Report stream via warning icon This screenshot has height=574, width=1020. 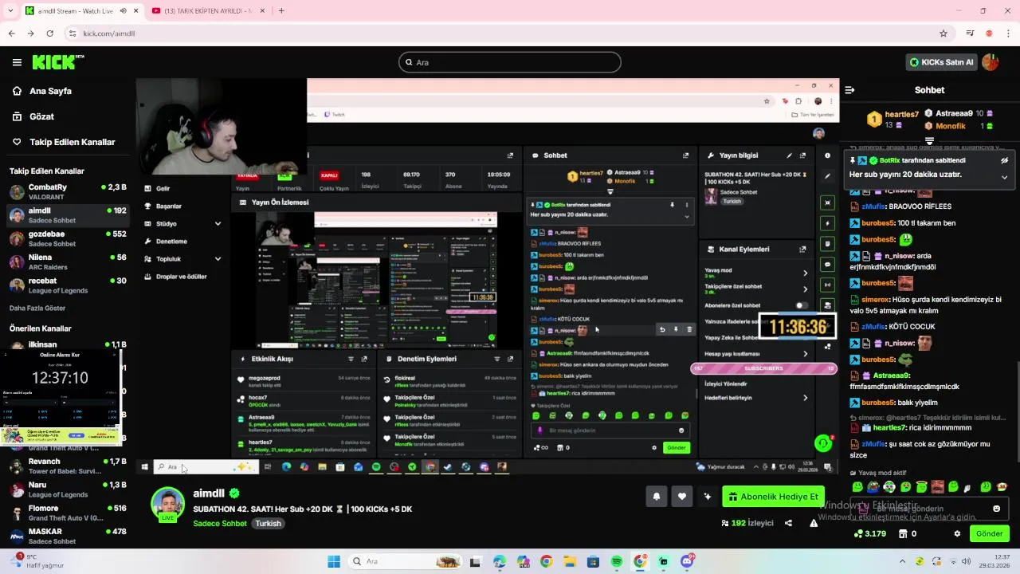pos(814,523)
